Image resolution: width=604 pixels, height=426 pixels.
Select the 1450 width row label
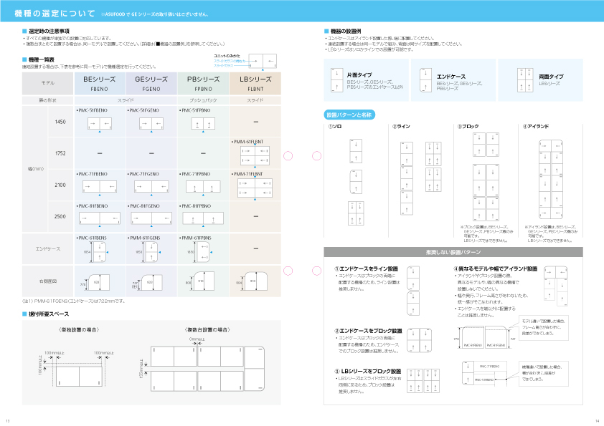click(60, 122)
